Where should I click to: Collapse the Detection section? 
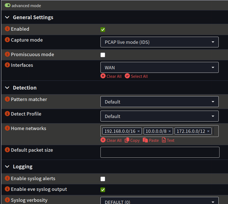point(7,88)
